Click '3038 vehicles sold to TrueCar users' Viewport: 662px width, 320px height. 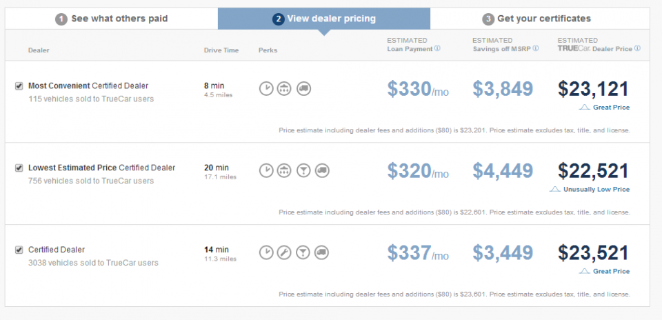93,263
